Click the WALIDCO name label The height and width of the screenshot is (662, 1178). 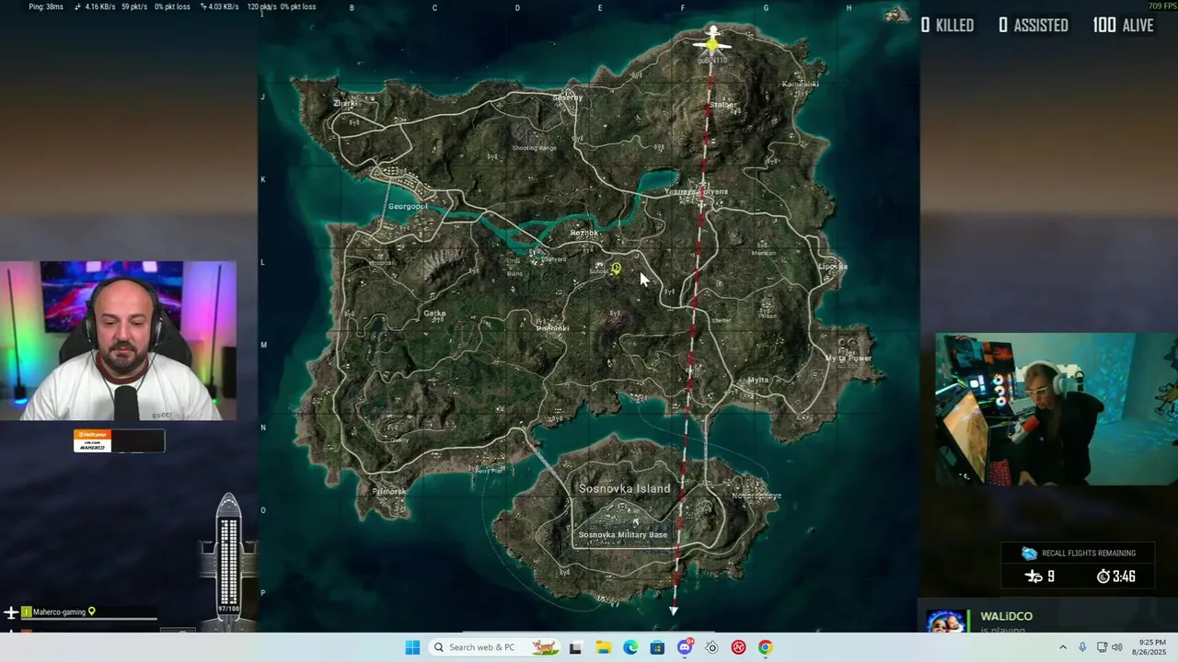pyautogui.click(x=1006, y=616)
